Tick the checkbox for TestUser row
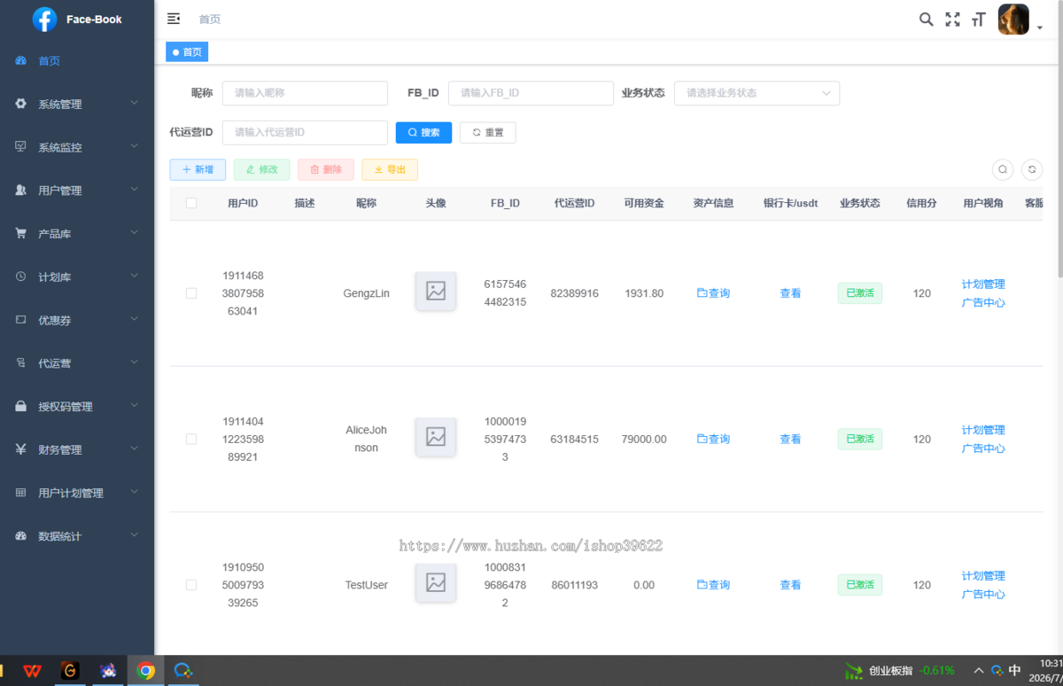1063x686 pixels. pos(191,585)
